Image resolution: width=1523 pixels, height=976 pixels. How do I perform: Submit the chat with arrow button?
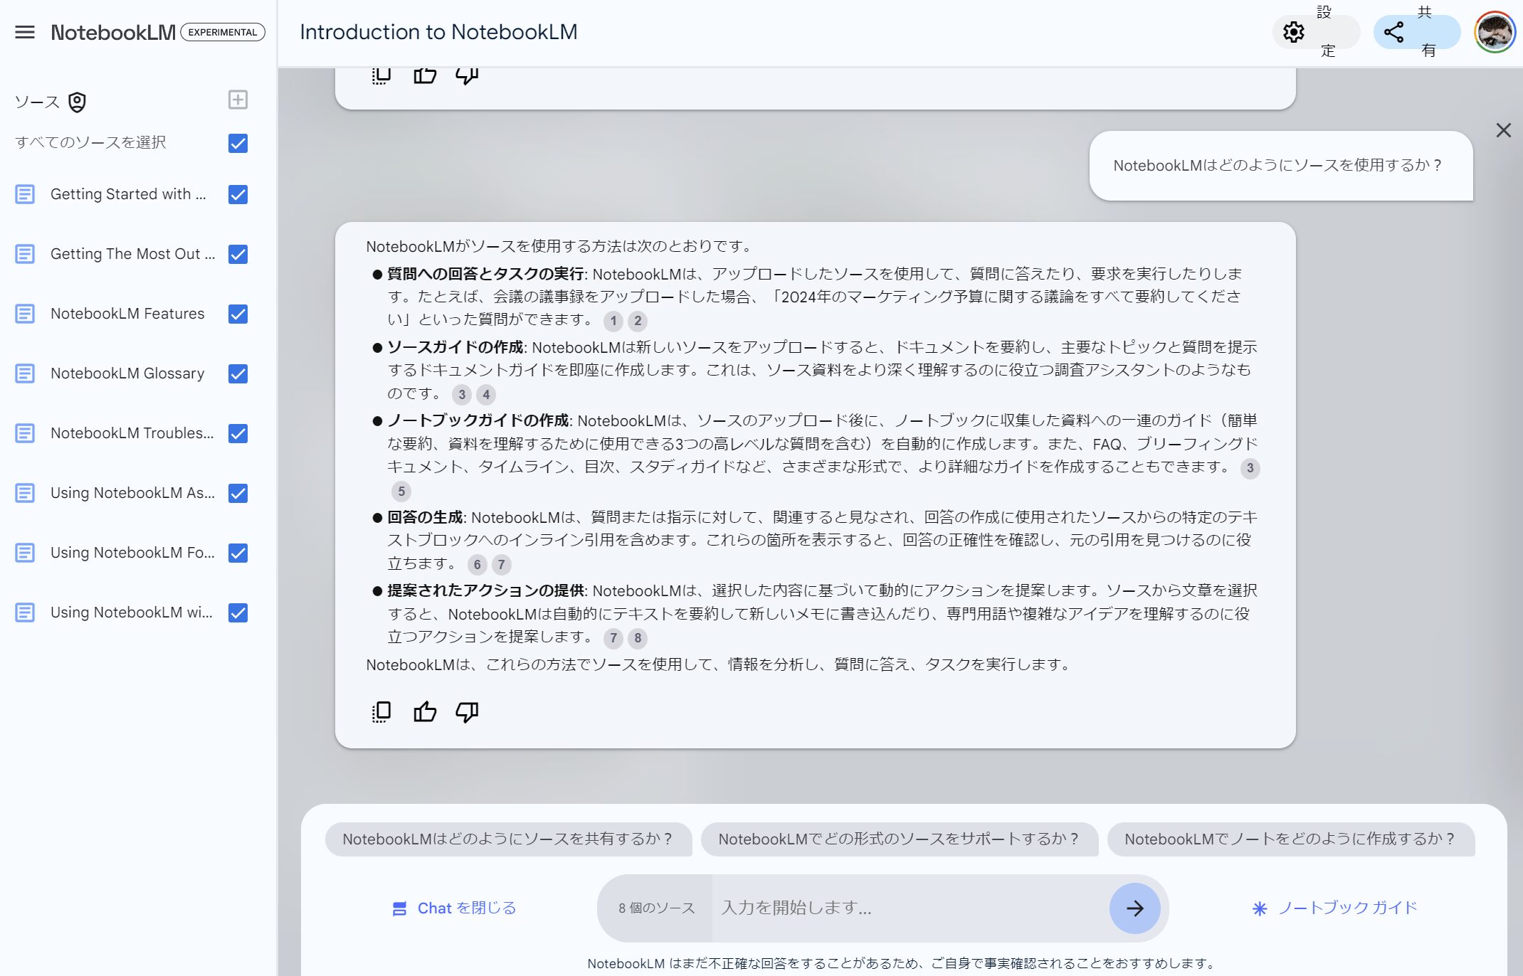1134,908
